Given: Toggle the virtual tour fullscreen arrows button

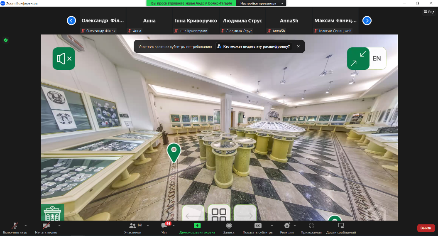Looking at the screenshot, I should point(358,59).
